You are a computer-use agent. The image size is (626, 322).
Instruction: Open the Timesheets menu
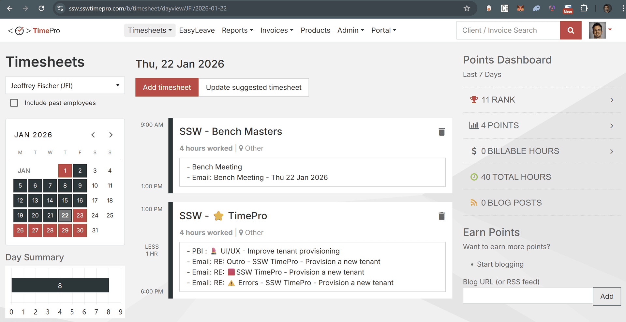point(150,30)
